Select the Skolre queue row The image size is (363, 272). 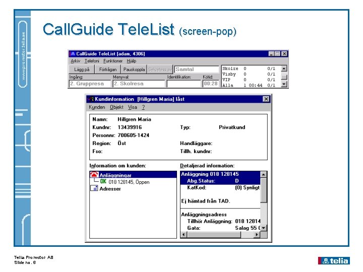pyautogui.click(x=251, y=69)
